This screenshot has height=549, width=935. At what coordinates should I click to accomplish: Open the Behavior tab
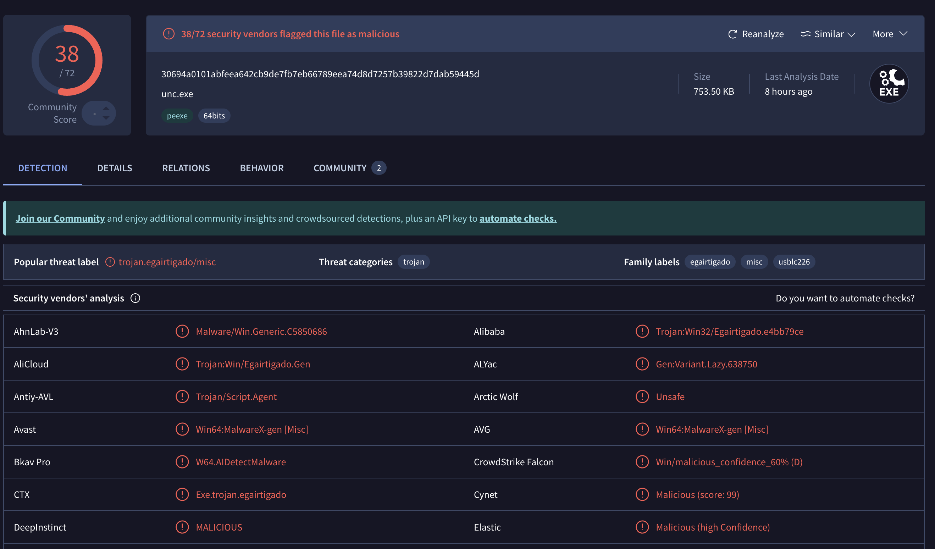tap(261, 168)
